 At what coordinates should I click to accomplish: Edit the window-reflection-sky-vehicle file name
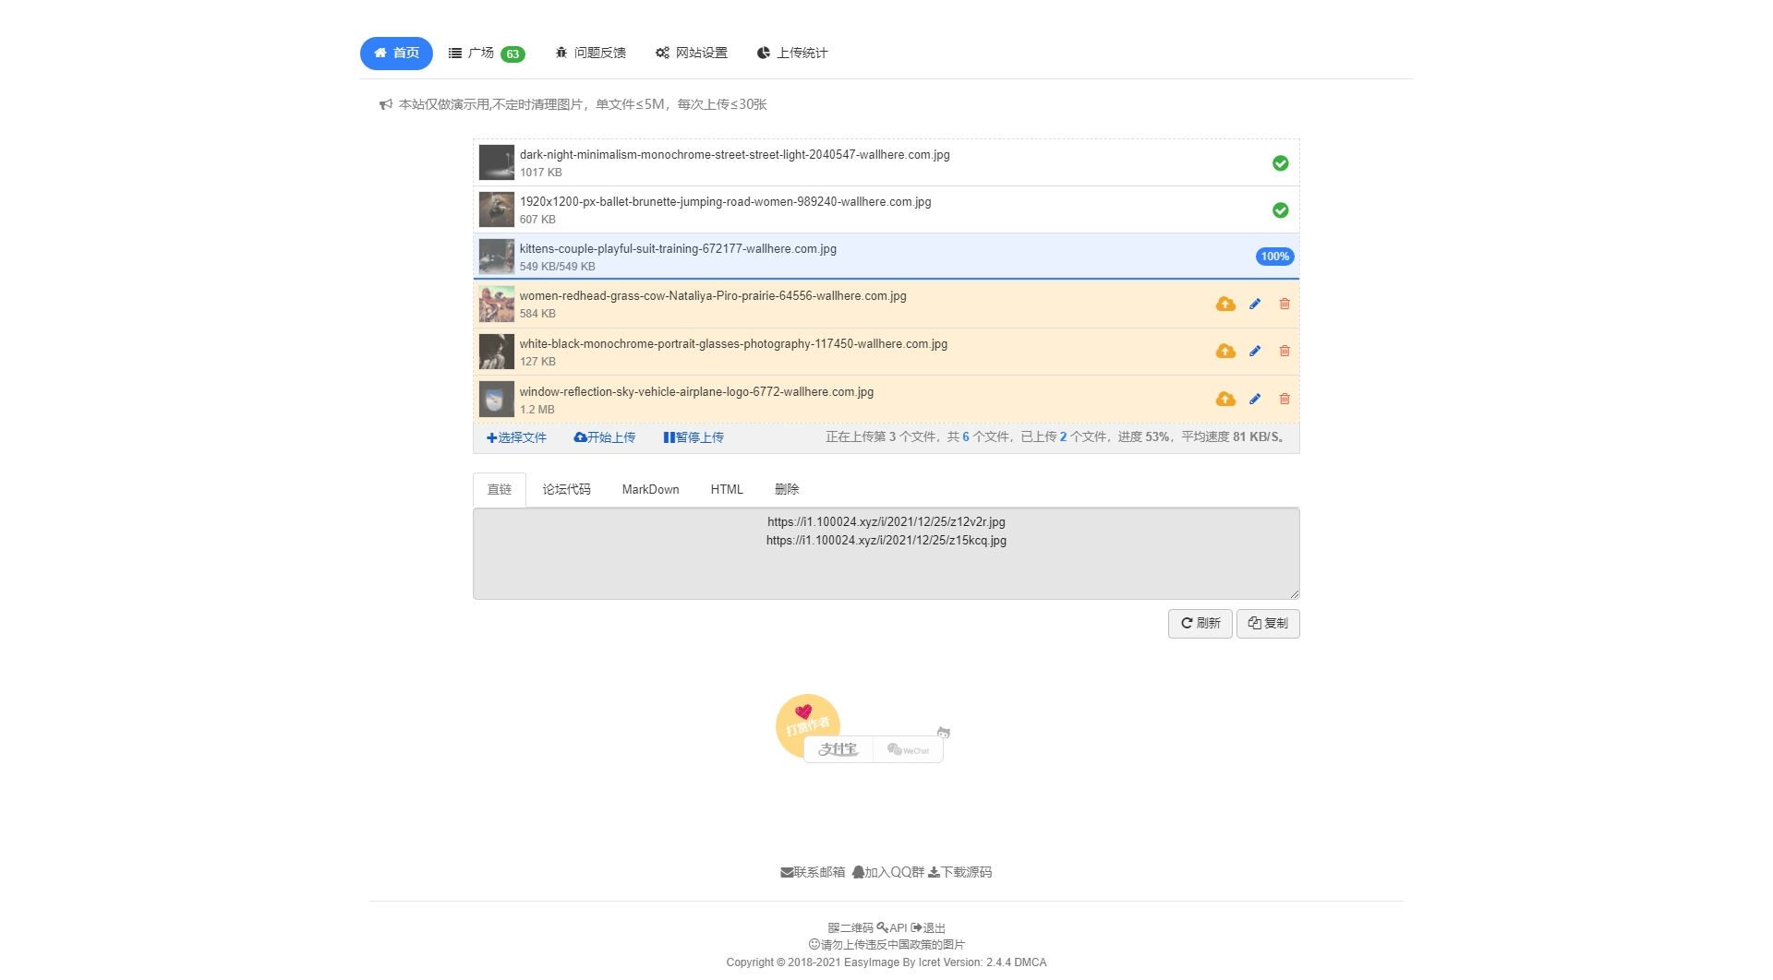(x=1255, y=399)
